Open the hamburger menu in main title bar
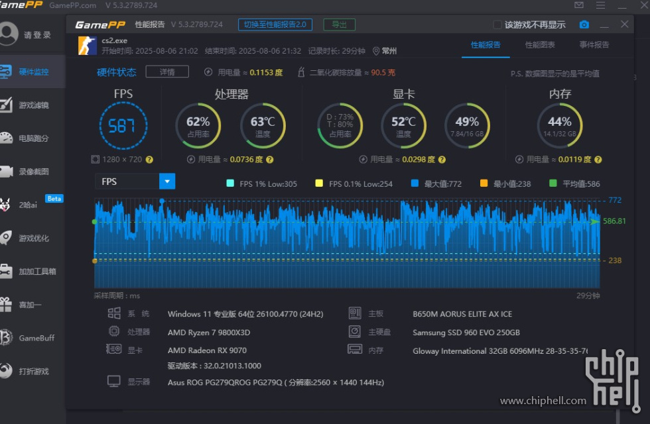 coord(600,5)
